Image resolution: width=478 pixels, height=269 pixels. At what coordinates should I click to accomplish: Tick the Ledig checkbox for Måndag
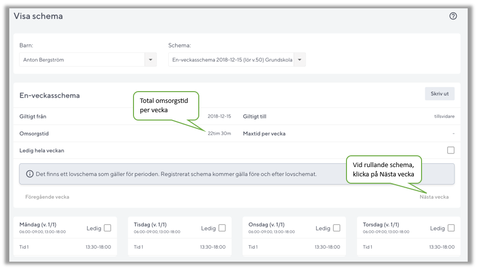click(107, 228)
